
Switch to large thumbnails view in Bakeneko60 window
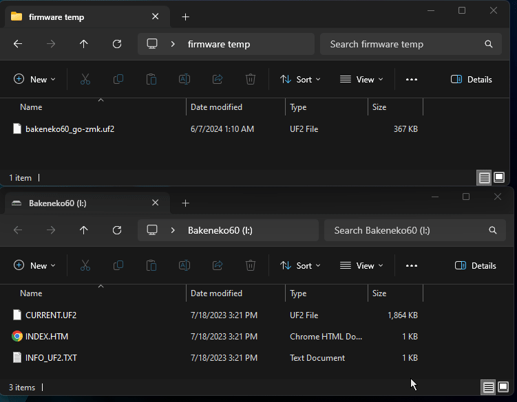click(x=504, y=388)
